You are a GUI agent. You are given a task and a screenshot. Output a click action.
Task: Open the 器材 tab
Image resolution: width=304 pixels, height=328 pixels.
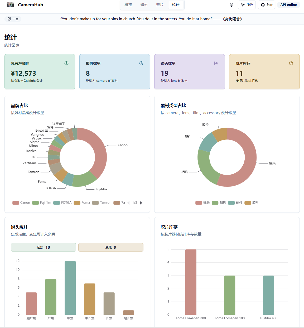pos(144,5)
